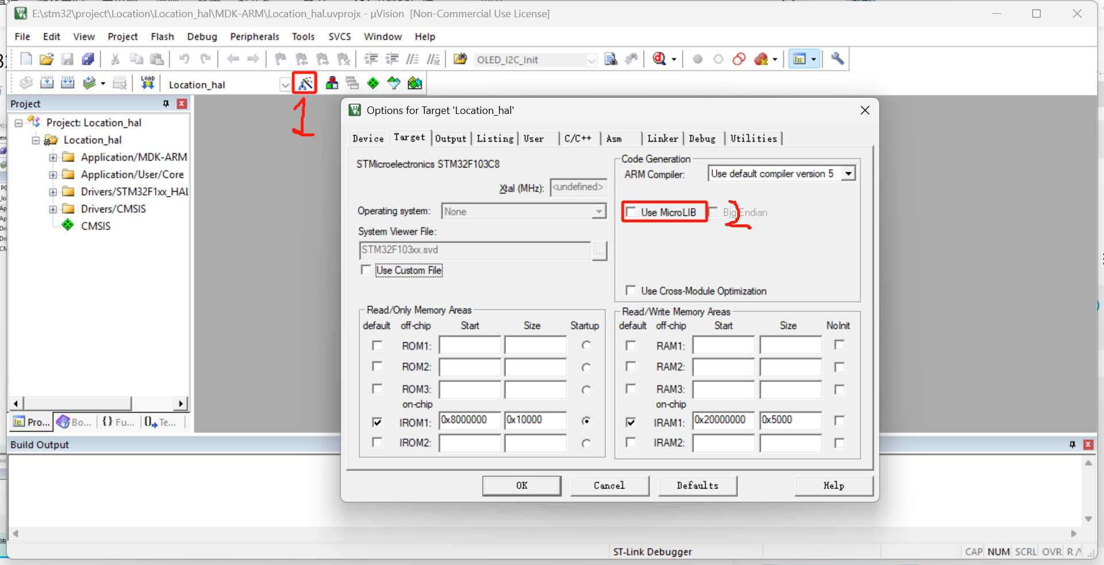Viewport: 1104px width, 565px height.
Task: Click the Cut scissors icon
Action: click(x=115, y=59)
